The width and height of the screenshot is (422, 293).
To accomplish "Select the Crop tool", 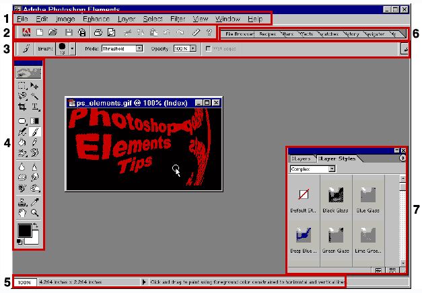I will (x=22, y=107).
